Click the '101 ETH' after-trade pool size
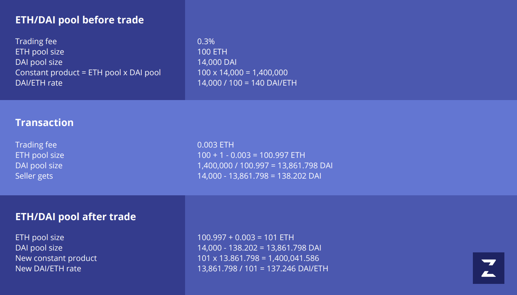Image resolution: width=517 pixels, height=295 pixels. (x=246, y=238)
